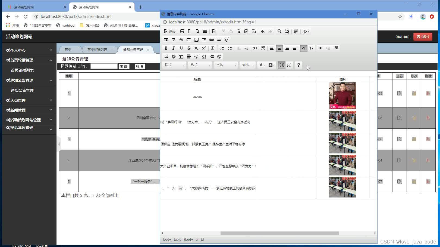Insert a hidden field form icon
This screenshot has height=247, width=440.
point(227,40)
